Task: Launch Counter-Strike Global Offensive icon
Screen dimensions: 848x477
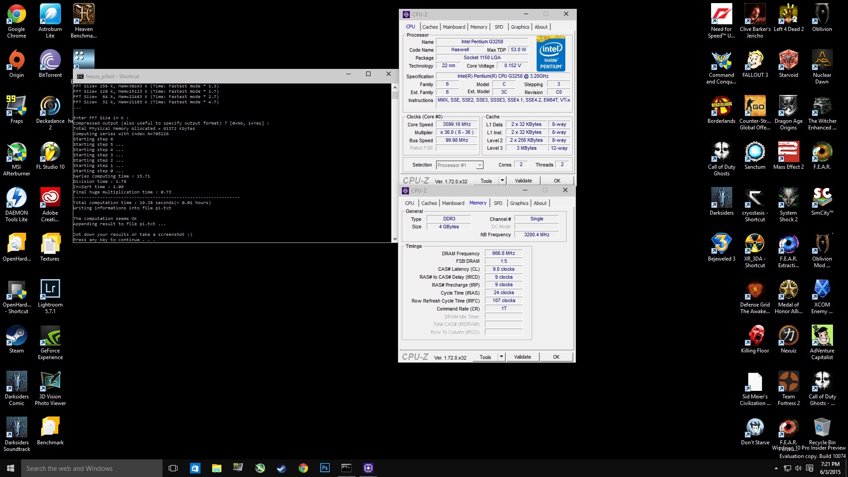Action: pyautogui.click(x=755, y=113)
